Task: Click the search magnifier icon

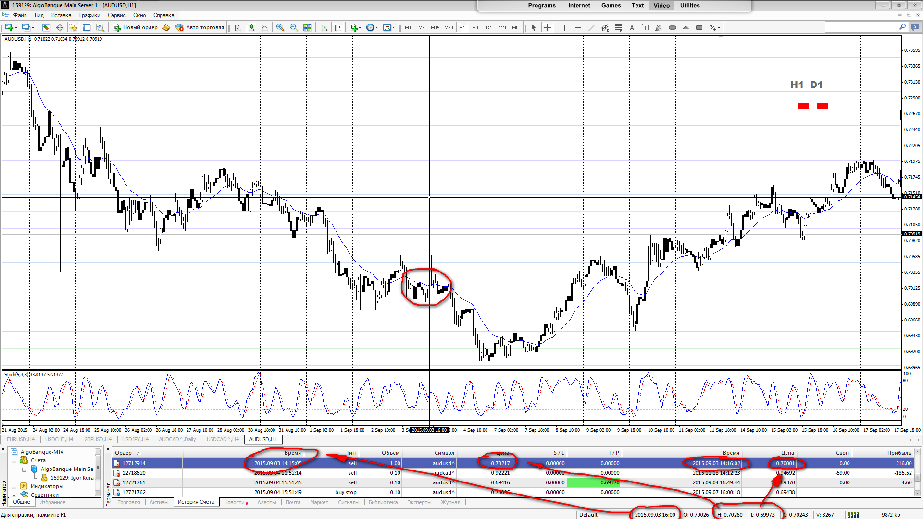Action: pyautogui.click(x=902, y=27)
